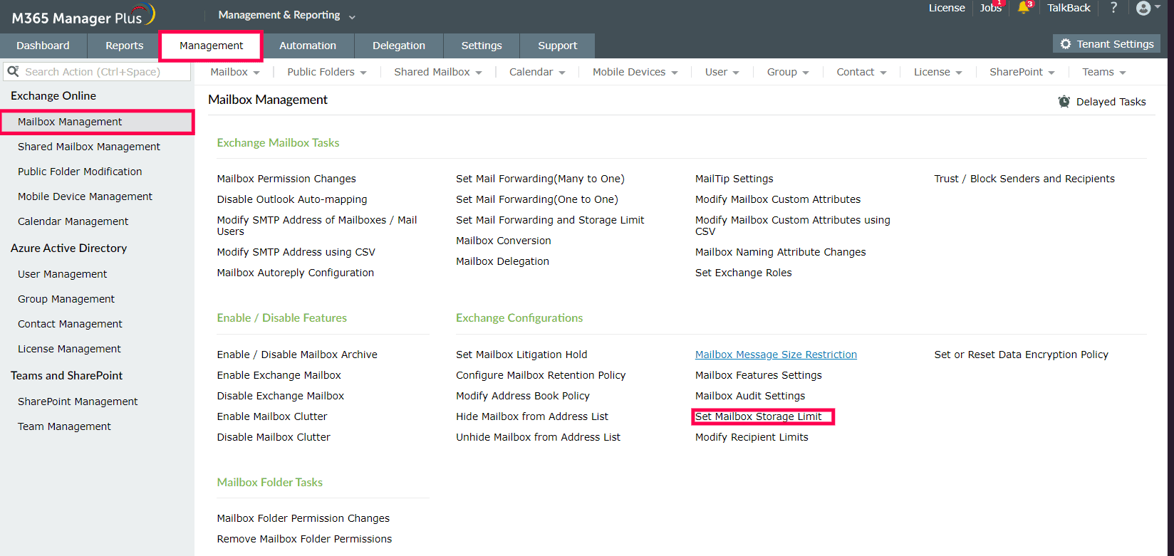Expand the Mobile Devices dropdown
Screen dimensions: 1174x556
[x=635, y=72]
